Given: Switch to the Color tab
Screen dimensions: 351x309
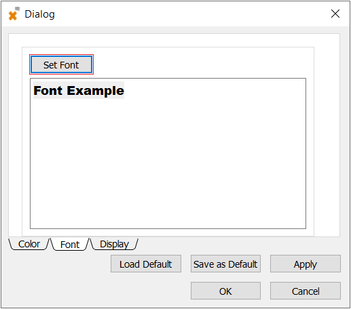Looking at the screenshot, I should tap(29, 244).
